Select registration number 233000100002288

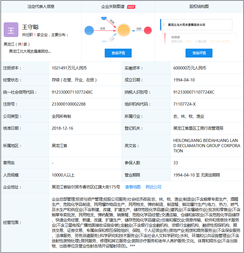point(69,104)
